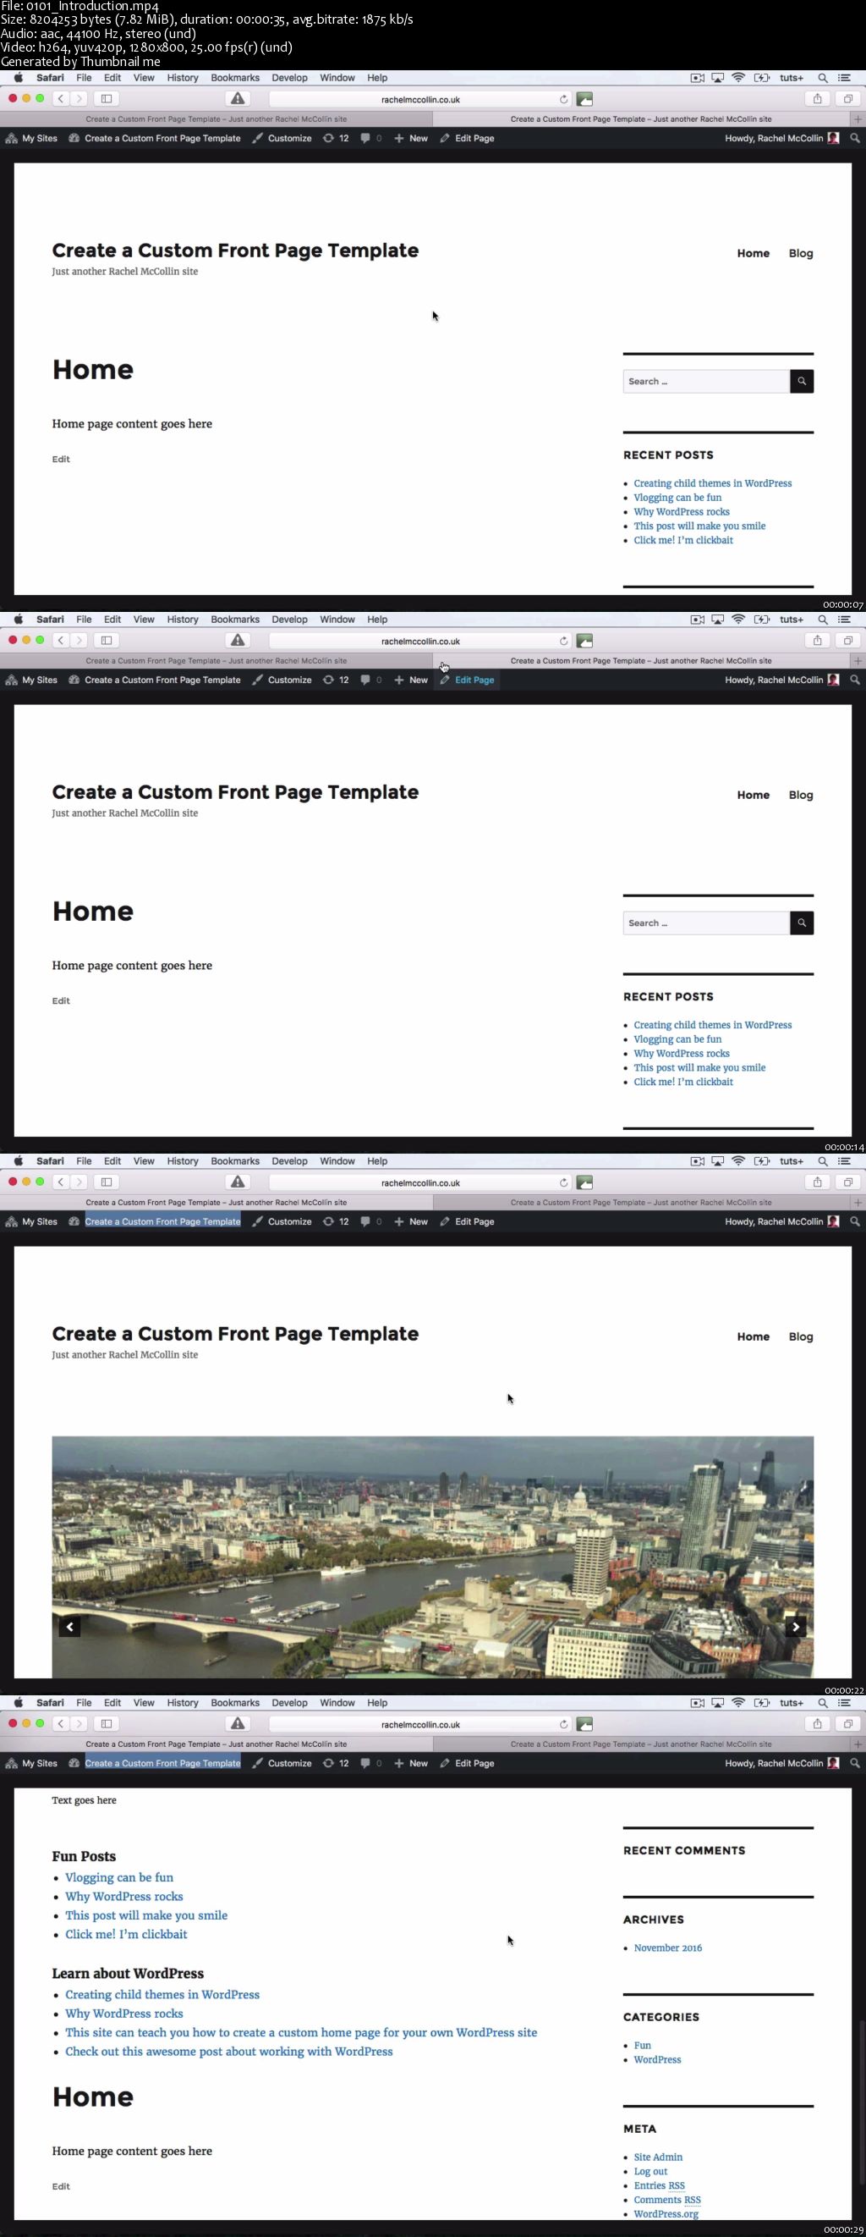In the 00:00:07 frame, click the Rachel McCollin avatar
This screenshot has height=2237, width=866.
tap(833, 138)
